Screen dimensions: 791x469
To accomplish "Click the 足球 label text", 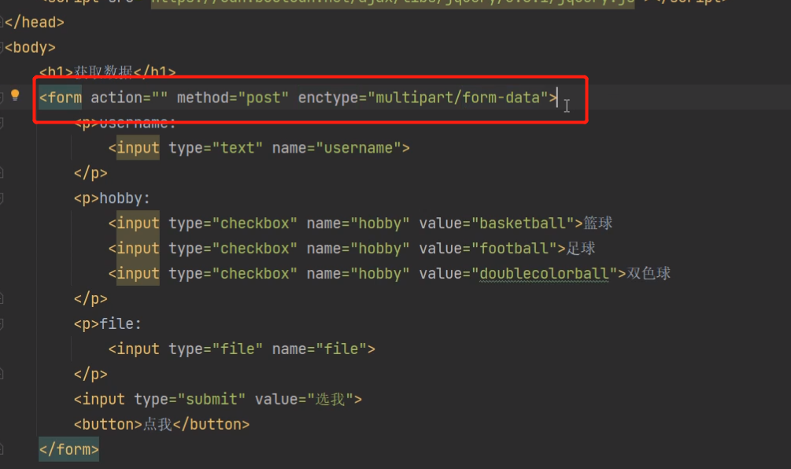I will (581, 248).
